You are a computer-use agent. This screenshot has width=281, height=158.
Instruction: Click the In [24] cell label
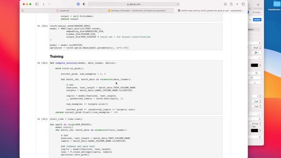click(x=43, y=63)
